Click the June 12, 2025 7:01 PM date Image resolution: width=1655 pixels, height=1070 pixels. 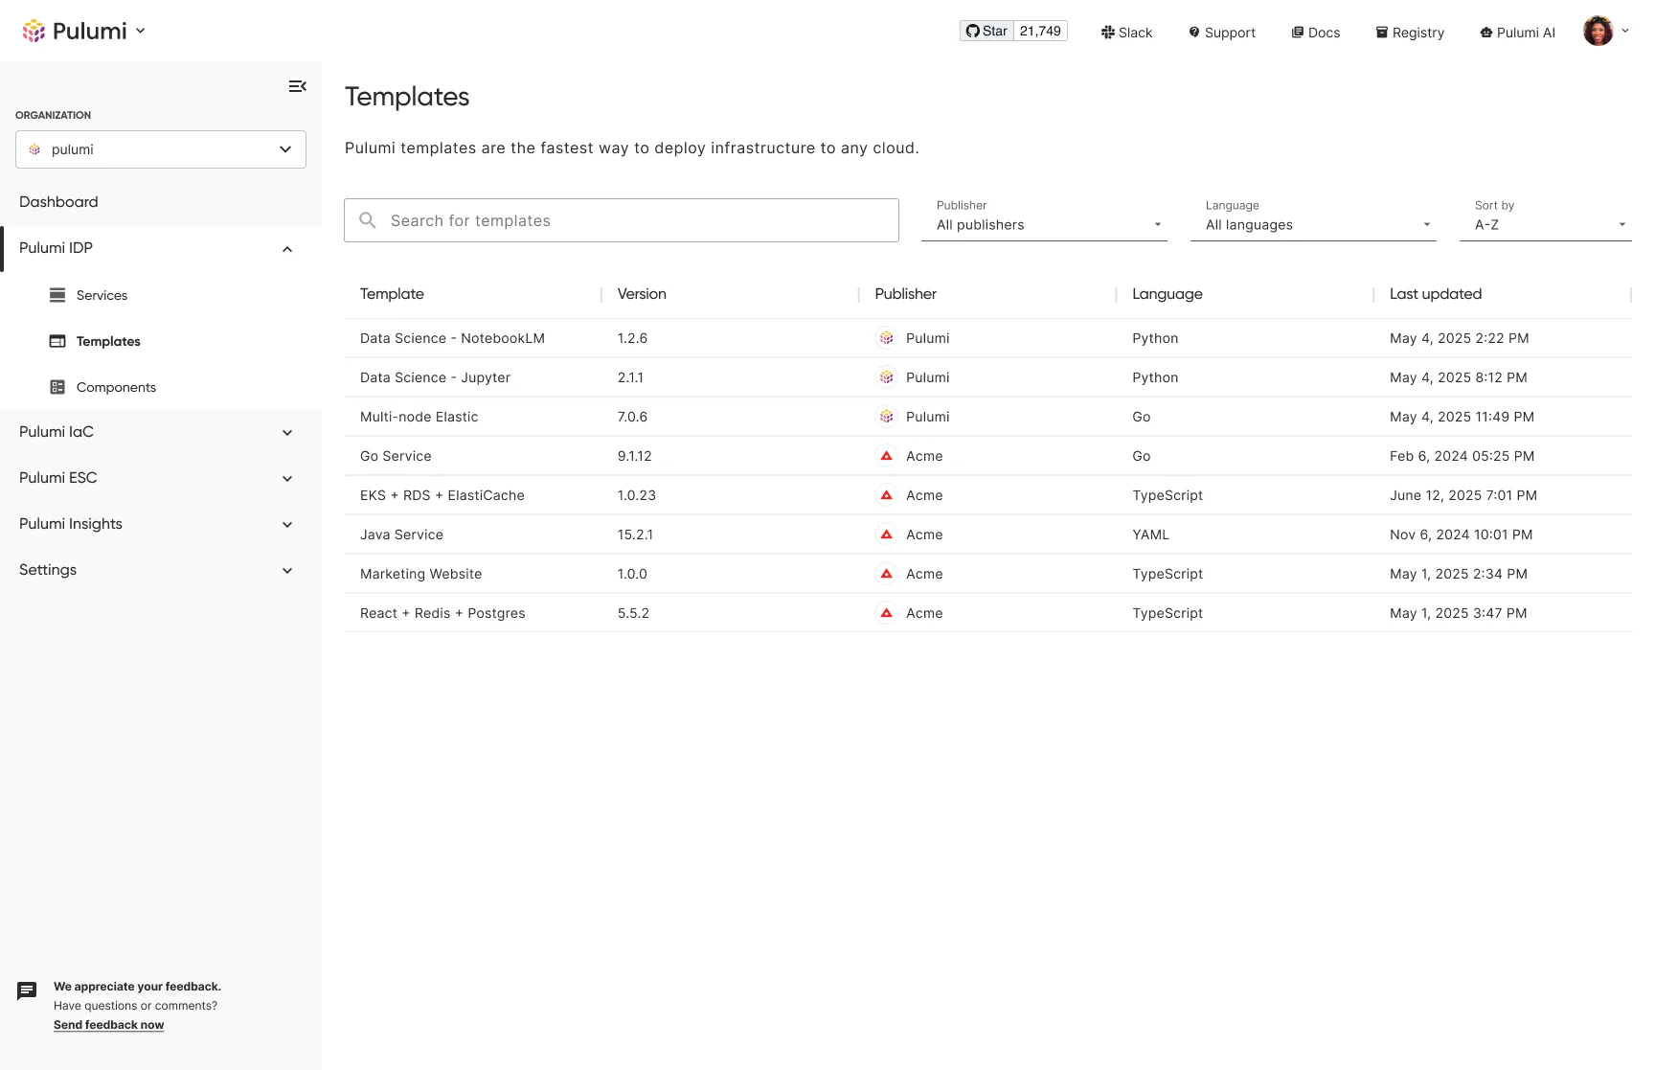click(1462, 495)
